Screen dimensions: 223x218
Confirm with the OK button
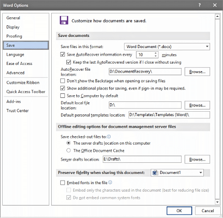(179, 211)
